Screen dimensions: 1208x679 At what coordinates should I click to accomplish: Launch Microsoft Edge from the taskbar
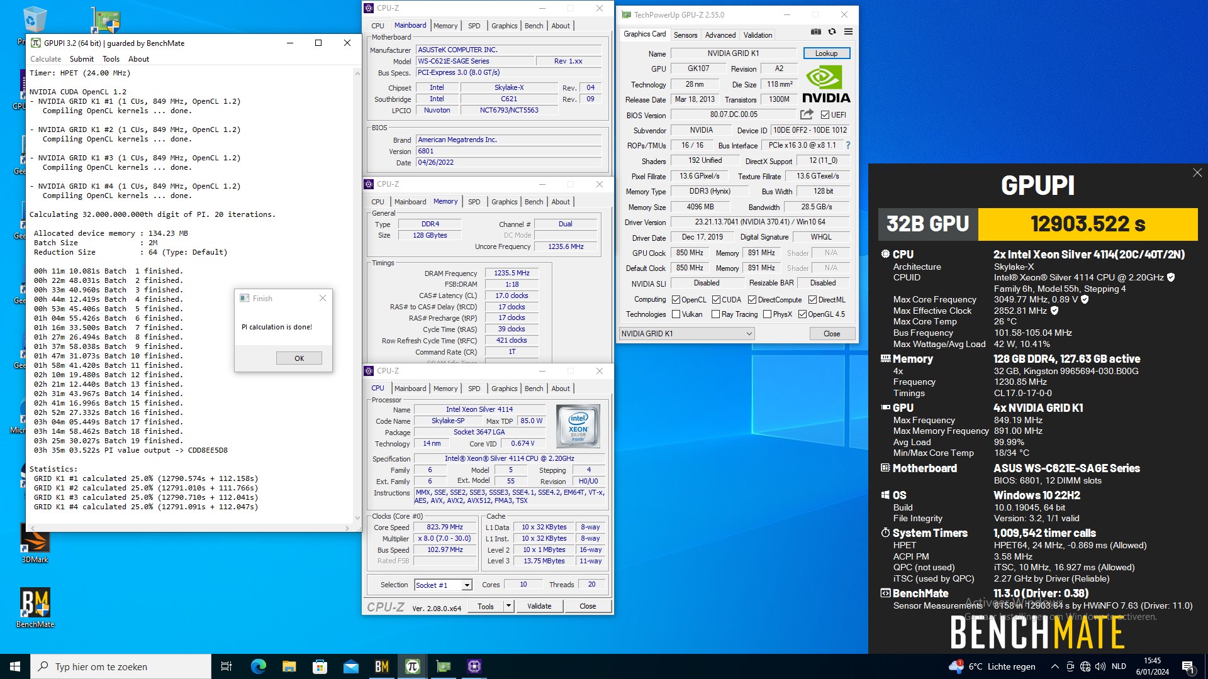pos(258,666)
